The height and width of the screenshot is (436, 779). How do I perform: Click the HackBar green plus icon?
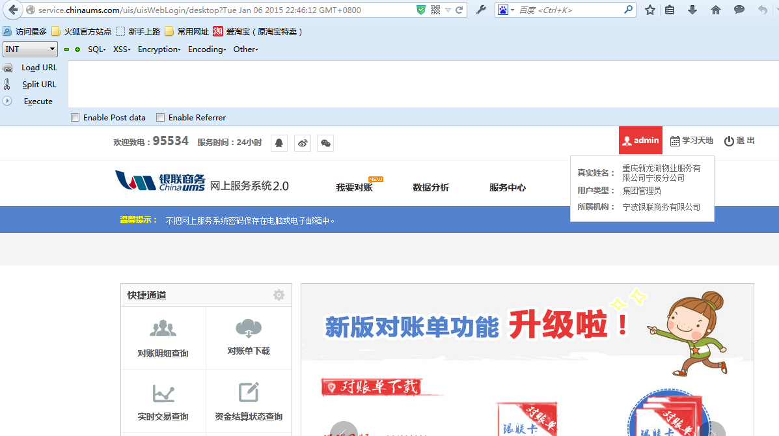pos(77,49)
